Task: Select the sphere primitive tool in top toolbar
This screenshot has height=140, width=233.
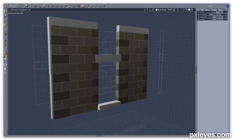Action: coord(26,6)
